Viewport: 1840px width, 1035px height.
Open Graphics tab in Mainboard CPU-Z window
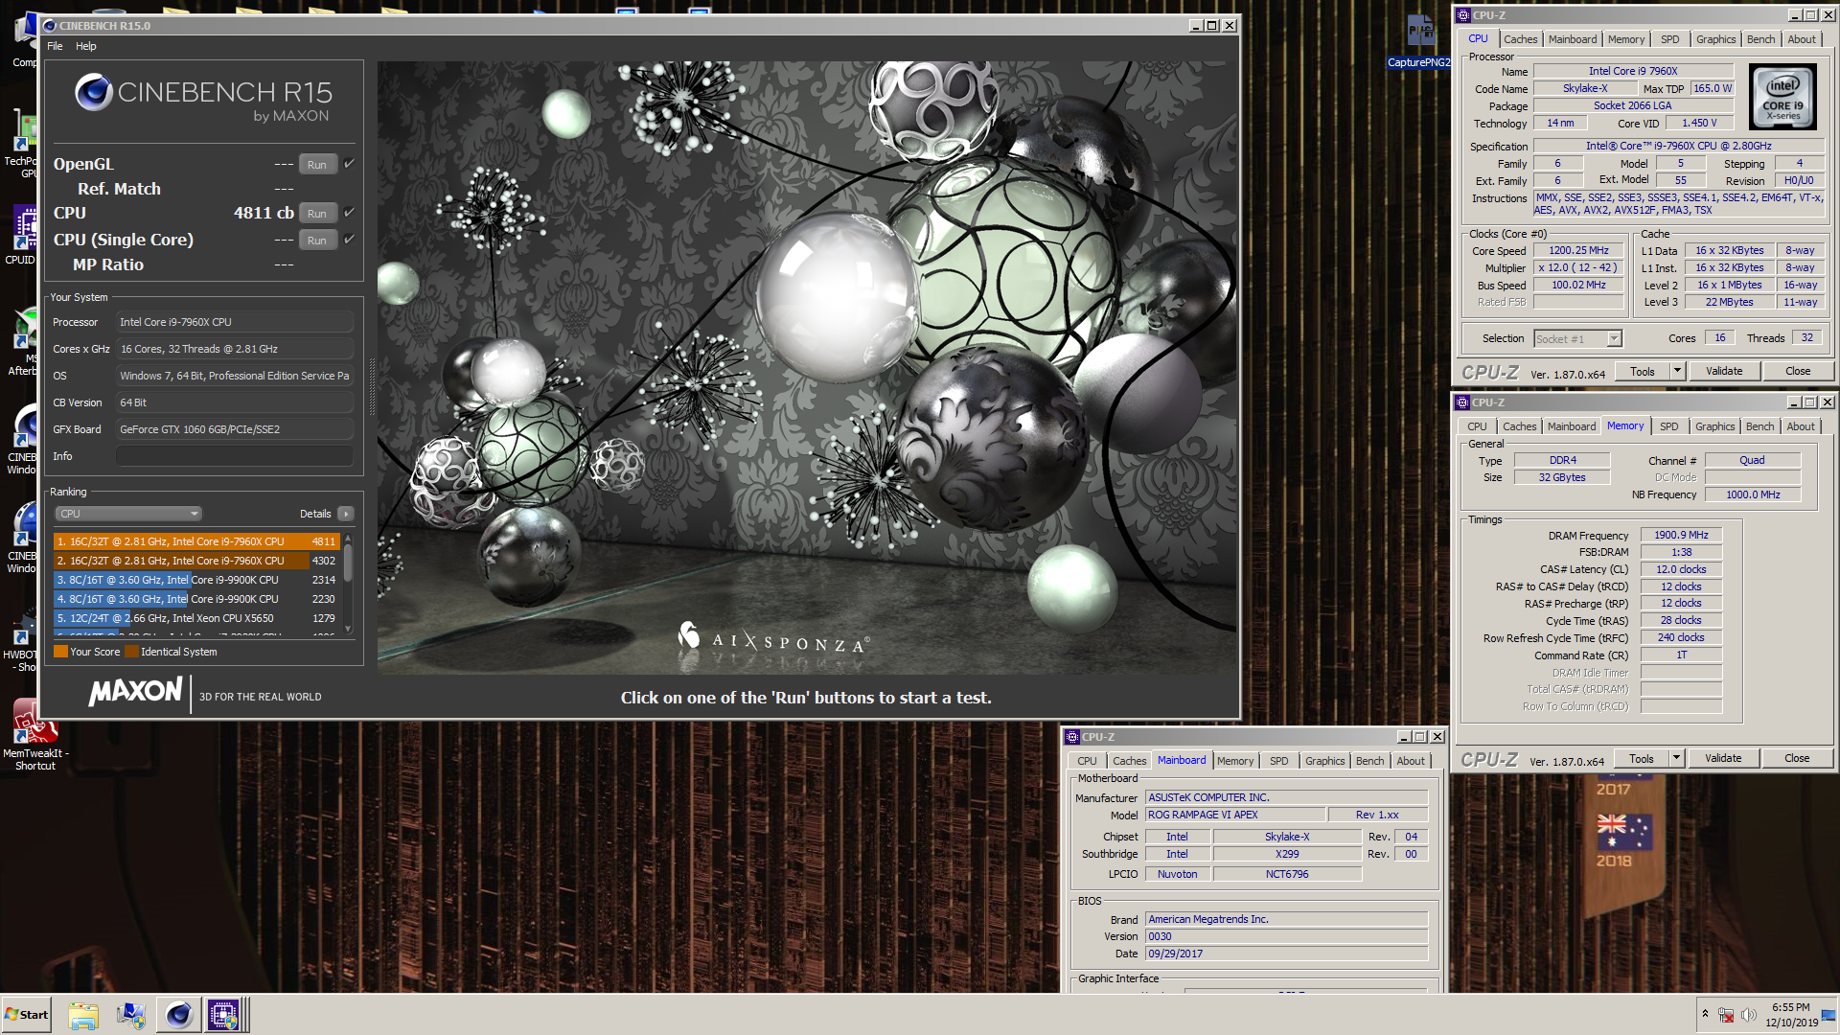(1324, 761)
